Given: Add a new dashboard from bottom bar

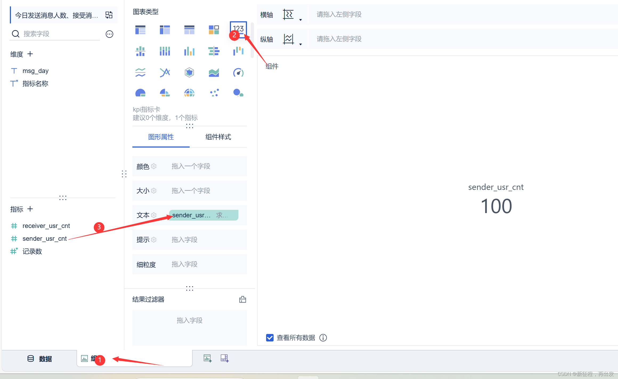Looking at the screenshot, I should (x=225, y=358).
